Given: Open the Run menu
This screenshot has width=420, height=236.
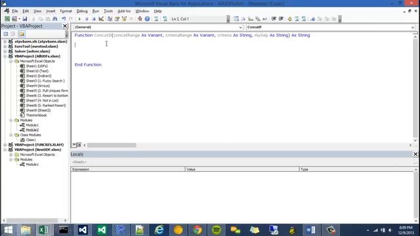Looking at the screenshot, I should point(96,11).
